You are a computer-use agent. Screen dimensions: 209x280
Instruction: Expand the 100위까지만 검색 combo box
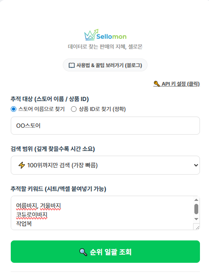[105, 165]
